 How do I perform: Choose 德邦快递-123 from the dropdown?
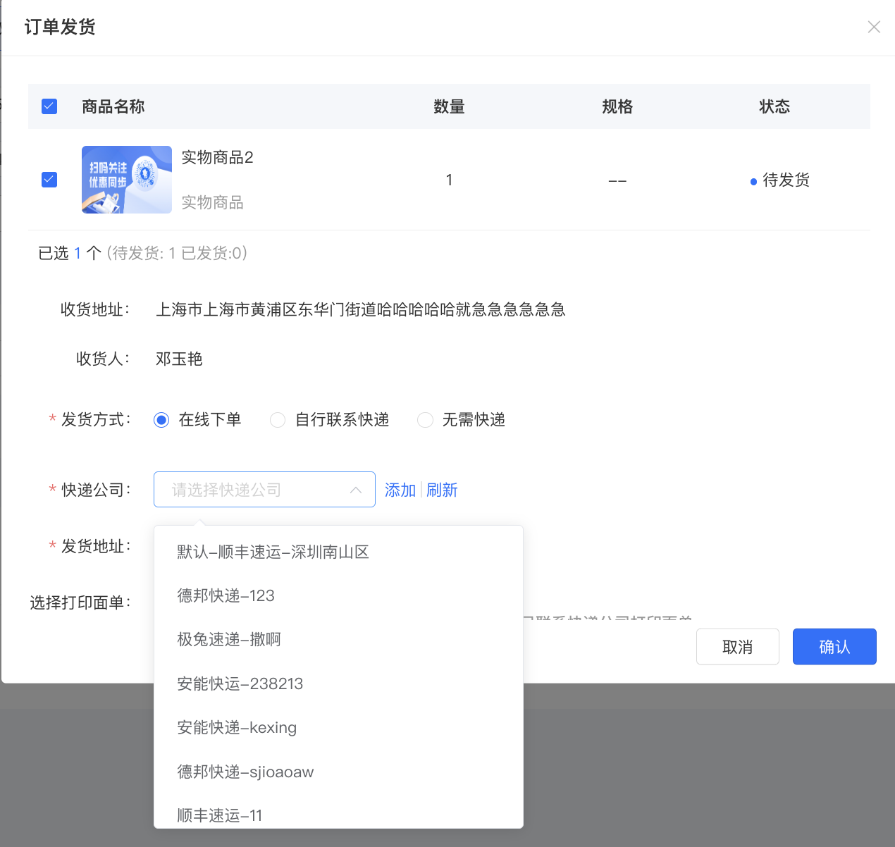point(338,595)
